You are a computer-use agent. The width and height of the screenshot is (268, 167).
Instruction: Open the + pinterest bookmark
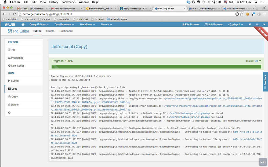(80, 19)
